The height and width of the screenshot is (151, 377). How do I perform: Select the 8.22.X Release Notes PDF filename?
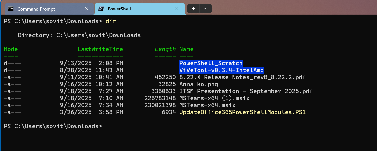pyautogui.click(x=242, y=77)
